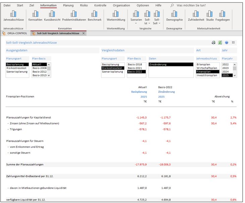Print the report using the printer icon
Image resolution: width=245 pixels, height=203 pixels.
[x=213, y=43]
